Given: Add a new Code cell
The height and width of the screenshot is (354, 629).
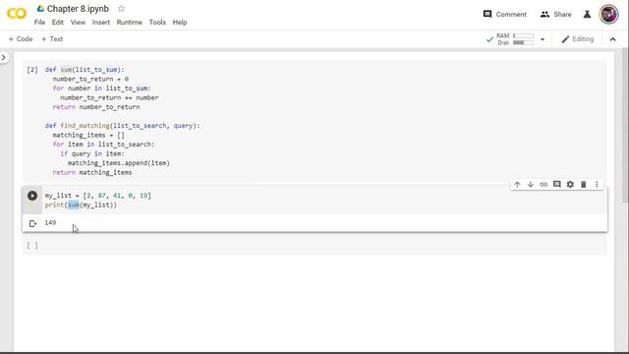Looking at the screenshot, I should (x=21, y=39).
